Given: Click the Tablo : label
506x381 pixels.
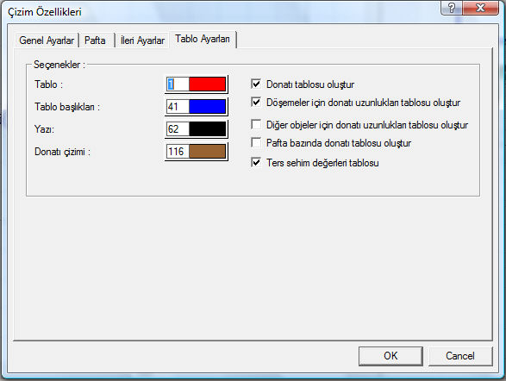Looking at the screenshot, I should (48, 84).
